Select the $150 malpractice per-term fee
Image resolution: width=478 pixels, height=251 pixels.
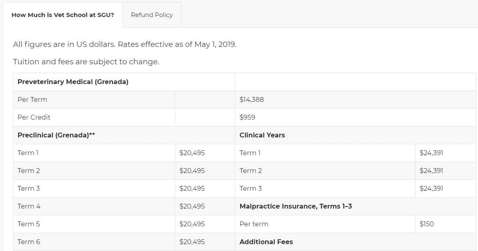426,224
